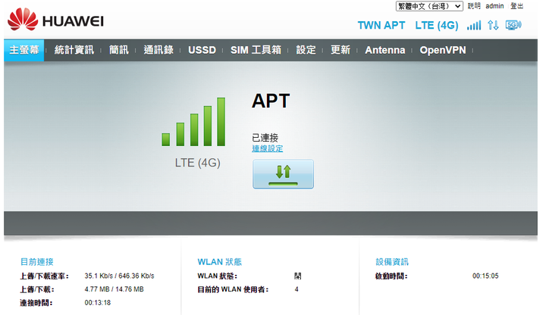Click the current WLAN users value 4
The height and width of the screenshot is (315, 546).
pos(297,289)
